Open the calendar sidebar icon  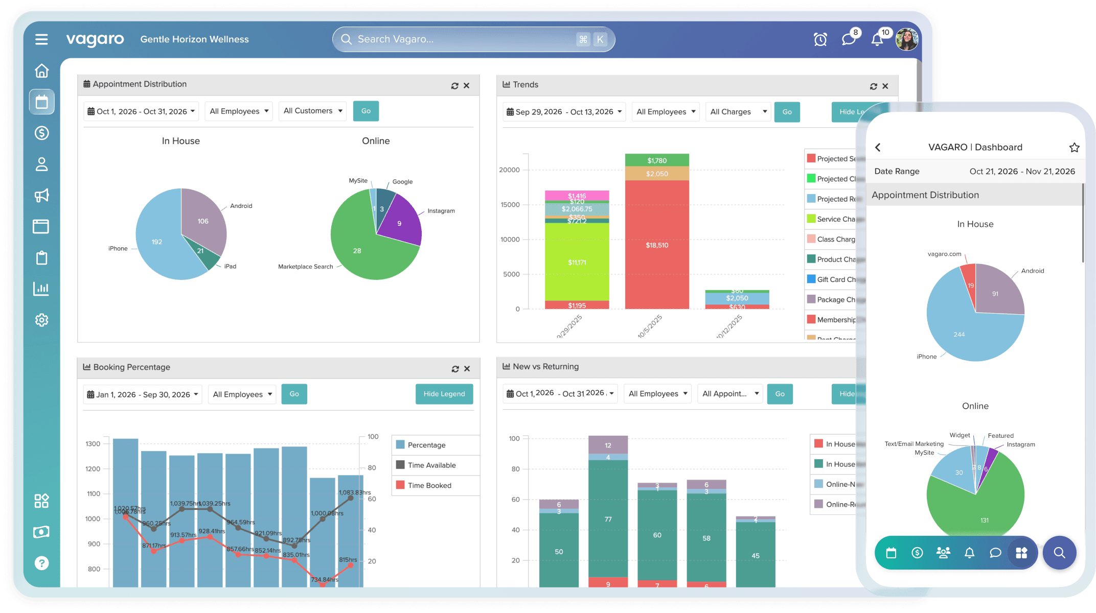[42, 102]
